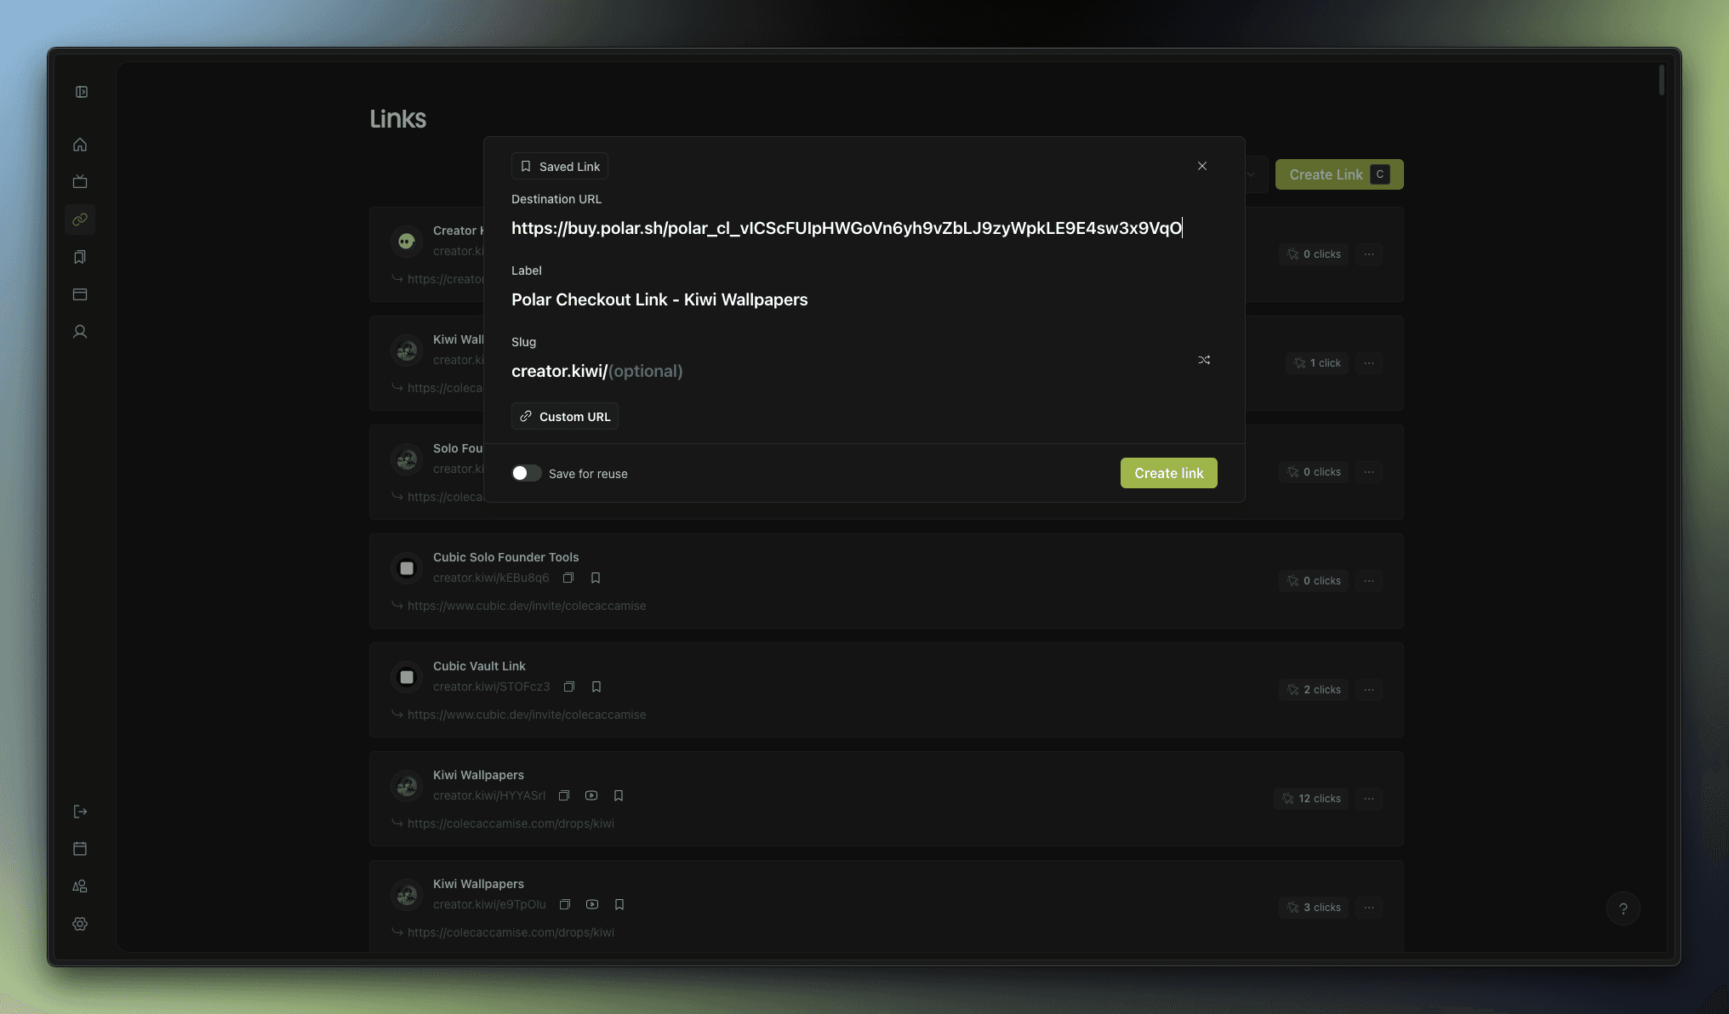
Task: Click video icon for creator.kiwi/e9TpOlu
Action: click(592, 904)
